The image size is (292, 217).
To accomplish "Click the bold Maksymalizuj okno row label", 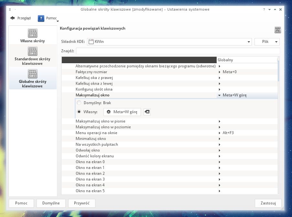I will pos(92,95).
